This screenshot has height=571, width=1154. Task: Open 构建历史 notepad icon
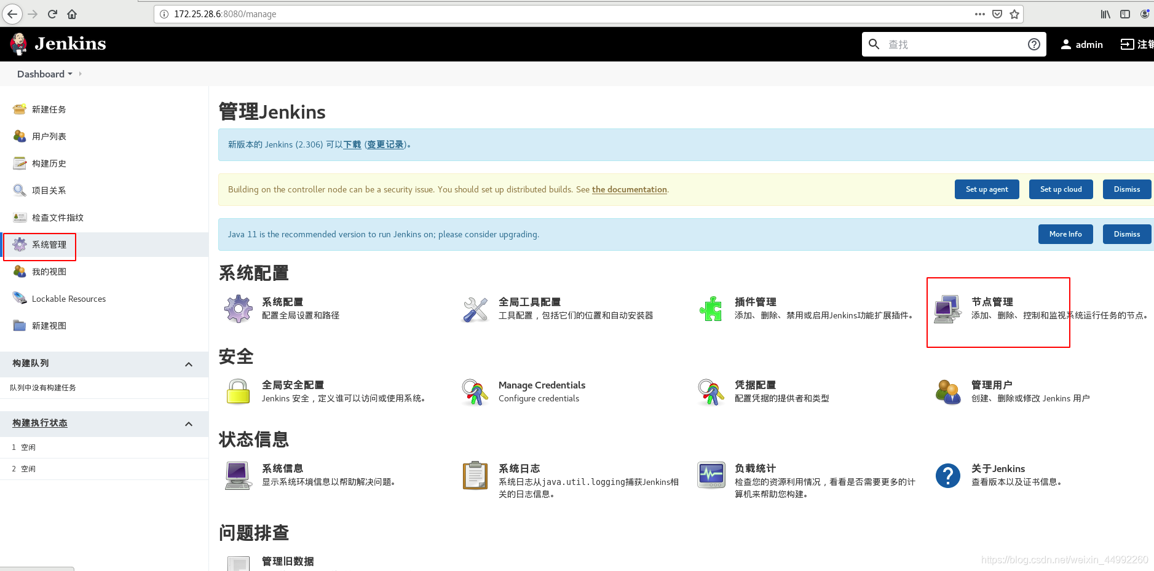click(x=20, y=163)
